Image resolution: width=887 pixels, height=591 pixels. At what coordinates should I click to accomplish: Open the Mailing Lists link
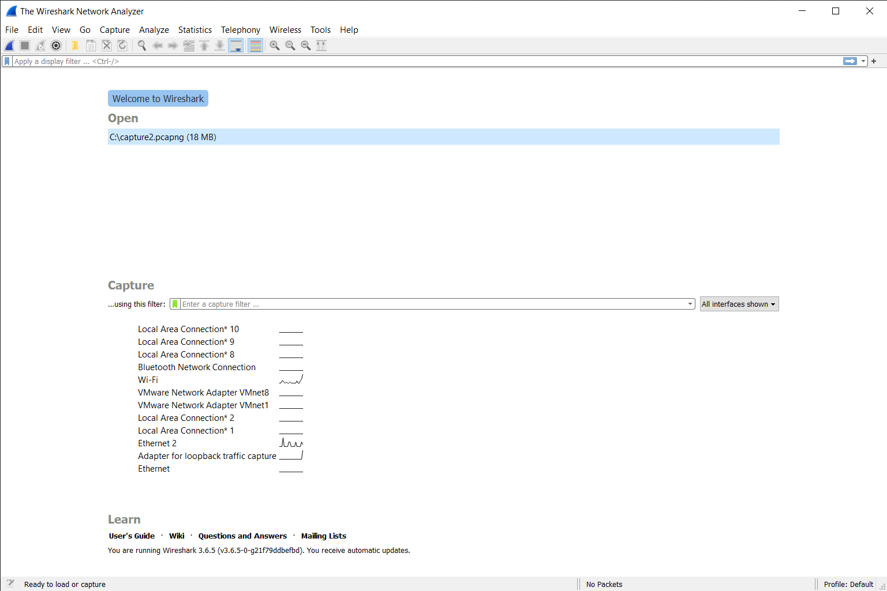[324, 536]
